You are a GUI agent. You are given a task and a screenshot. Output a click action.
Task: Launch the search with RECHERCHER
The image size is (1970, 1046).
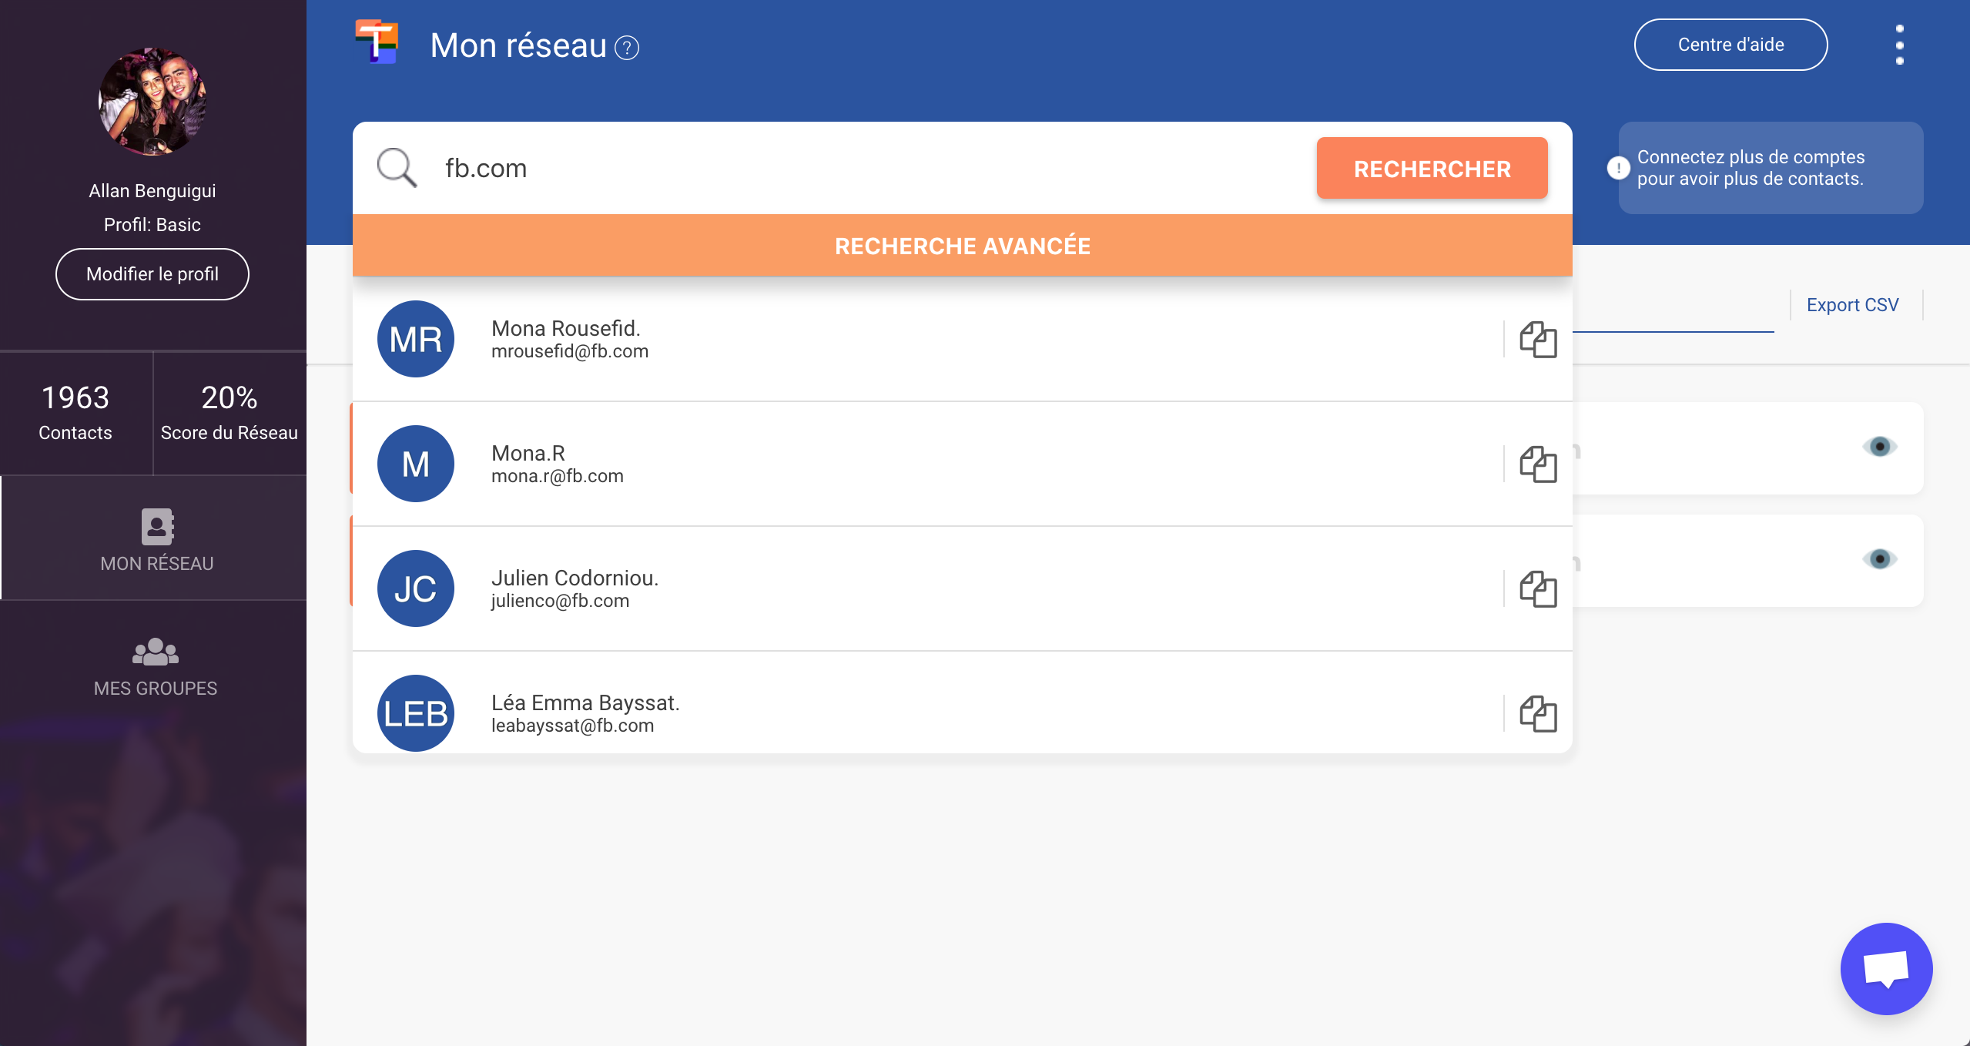coord(1431,168)
